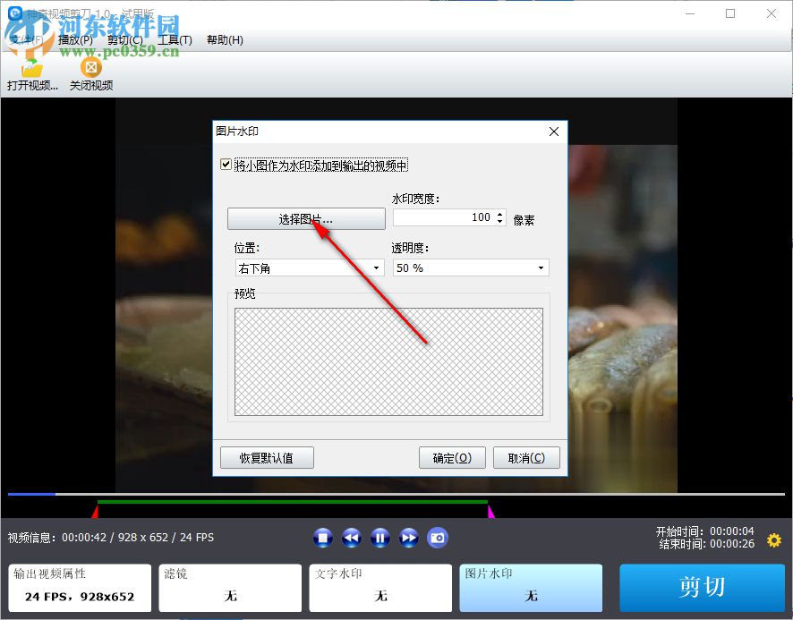
Task: Click the 结束时间: 00:00:26 text
Action: click(x=706, y=544)
